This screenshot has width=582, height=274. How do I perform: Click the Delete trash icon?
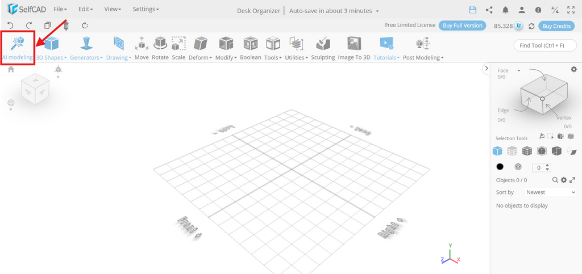coord(66,26)
